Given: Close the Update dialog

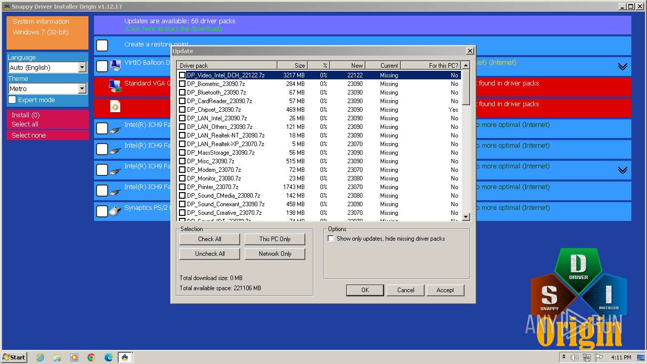Looking at the screenshot, I should [470, 51].
